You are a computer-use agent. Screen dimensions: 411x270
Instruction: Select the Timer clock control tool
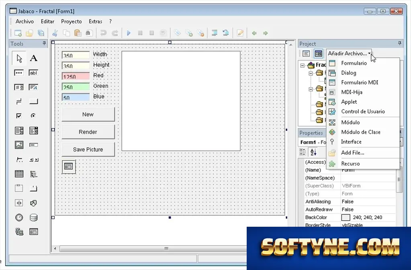(x=19, y=217)
